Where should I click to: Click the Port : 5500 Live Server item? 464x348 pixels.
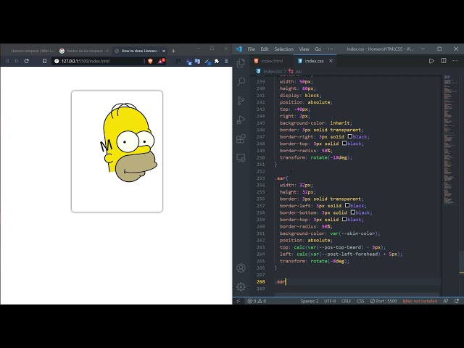click(384, 301)
